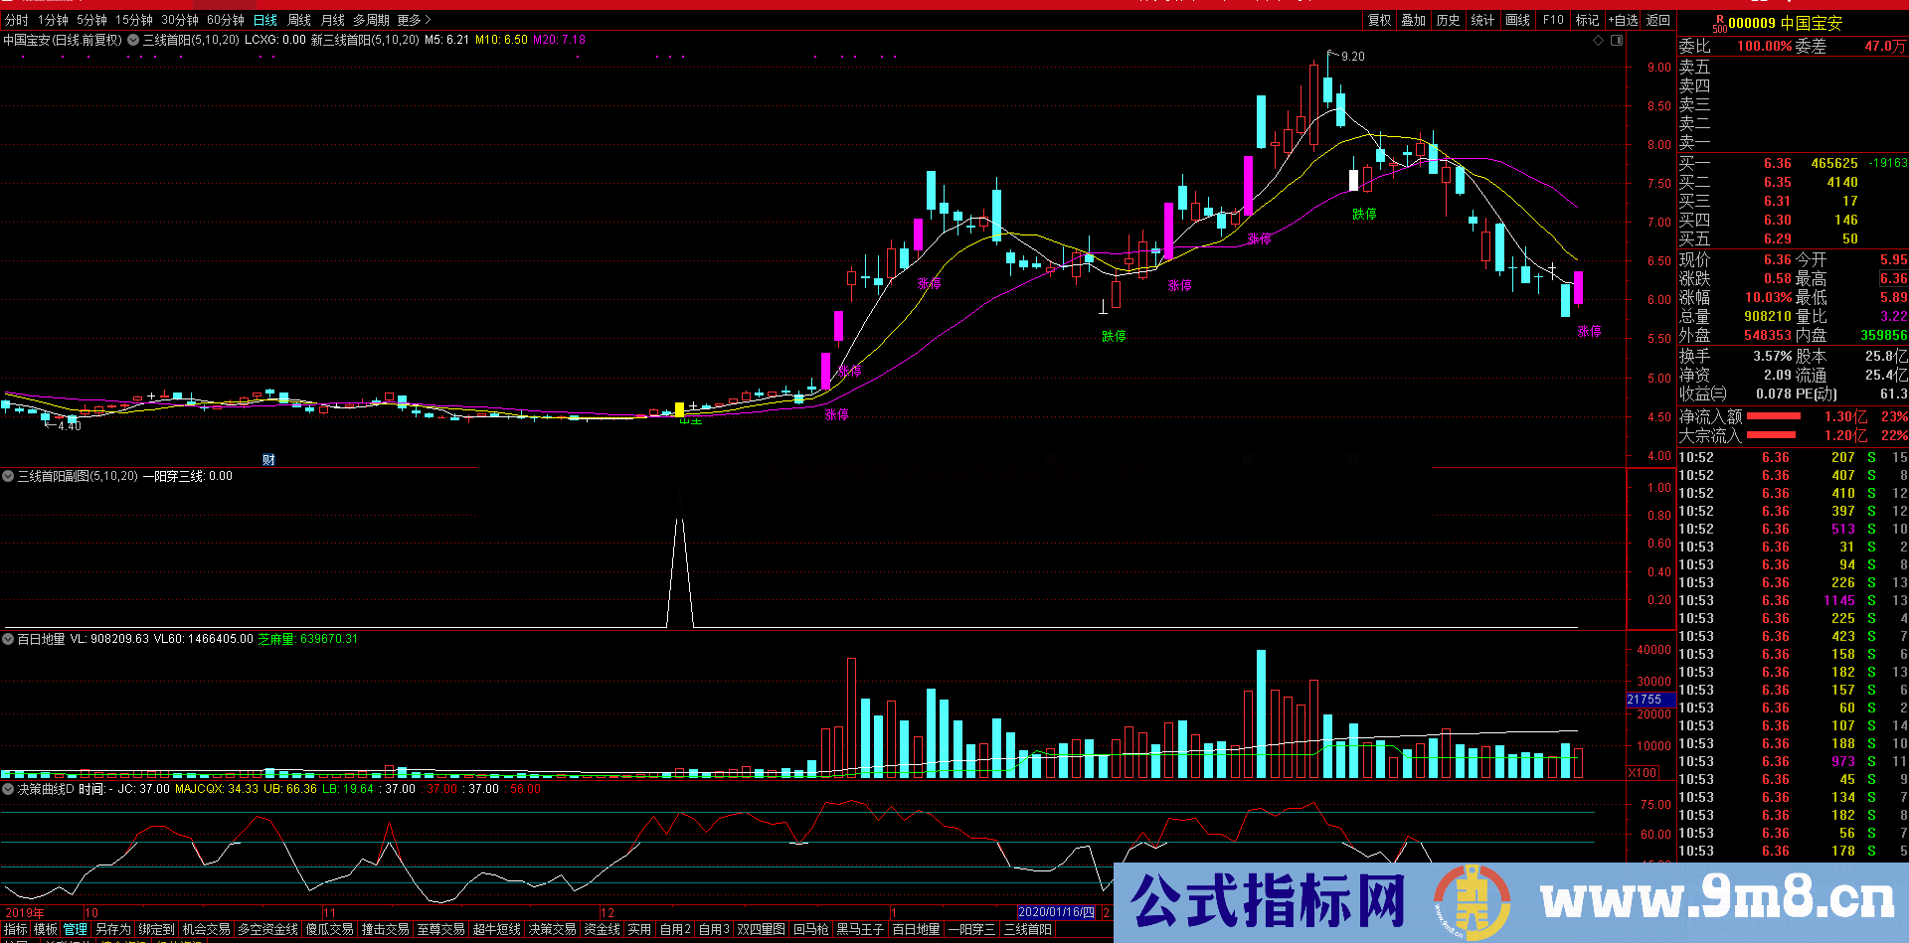Open the 更多 periods dropdown
This screenshot has height=943, width=1909.
[414, 20]
